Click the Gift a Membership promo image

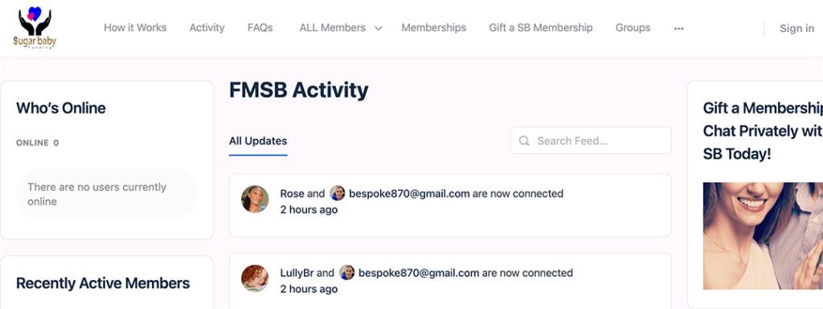763,236
